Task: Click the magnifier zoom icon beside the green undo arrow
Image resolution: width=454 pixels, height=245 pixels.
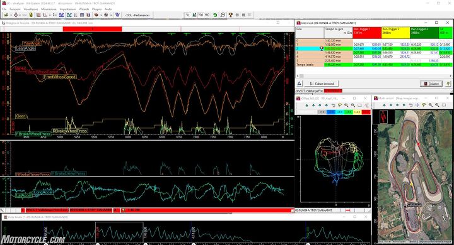Action: (223, 15)
